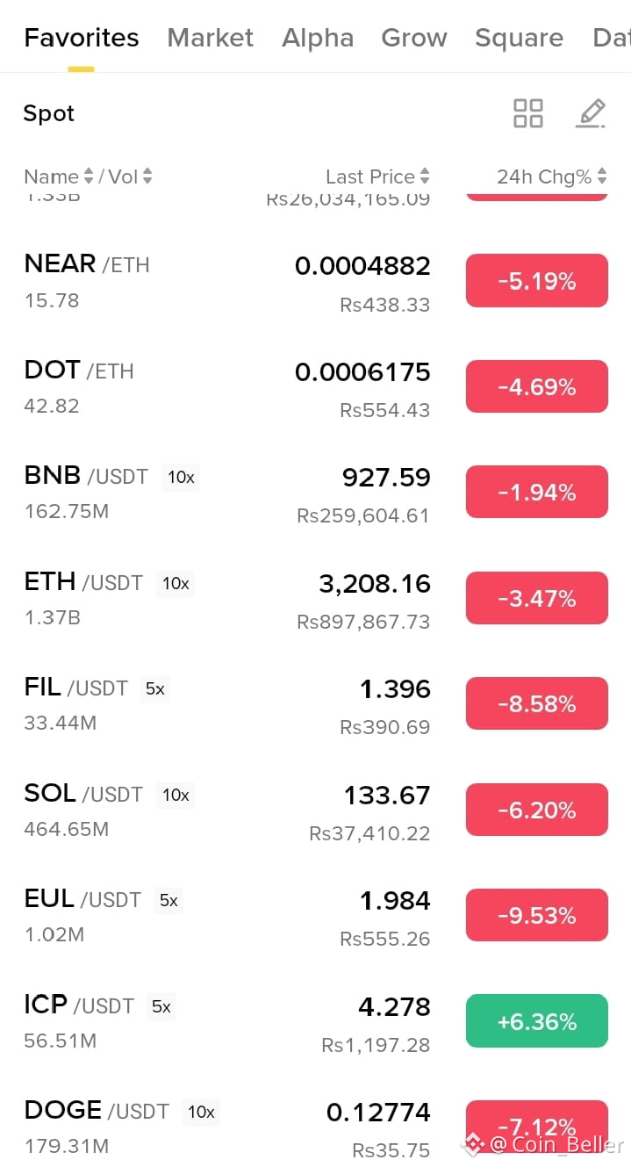Screen dimensions: 631x1167
Task: Sort by Last Price arrows
Action: tap(425, 176)
